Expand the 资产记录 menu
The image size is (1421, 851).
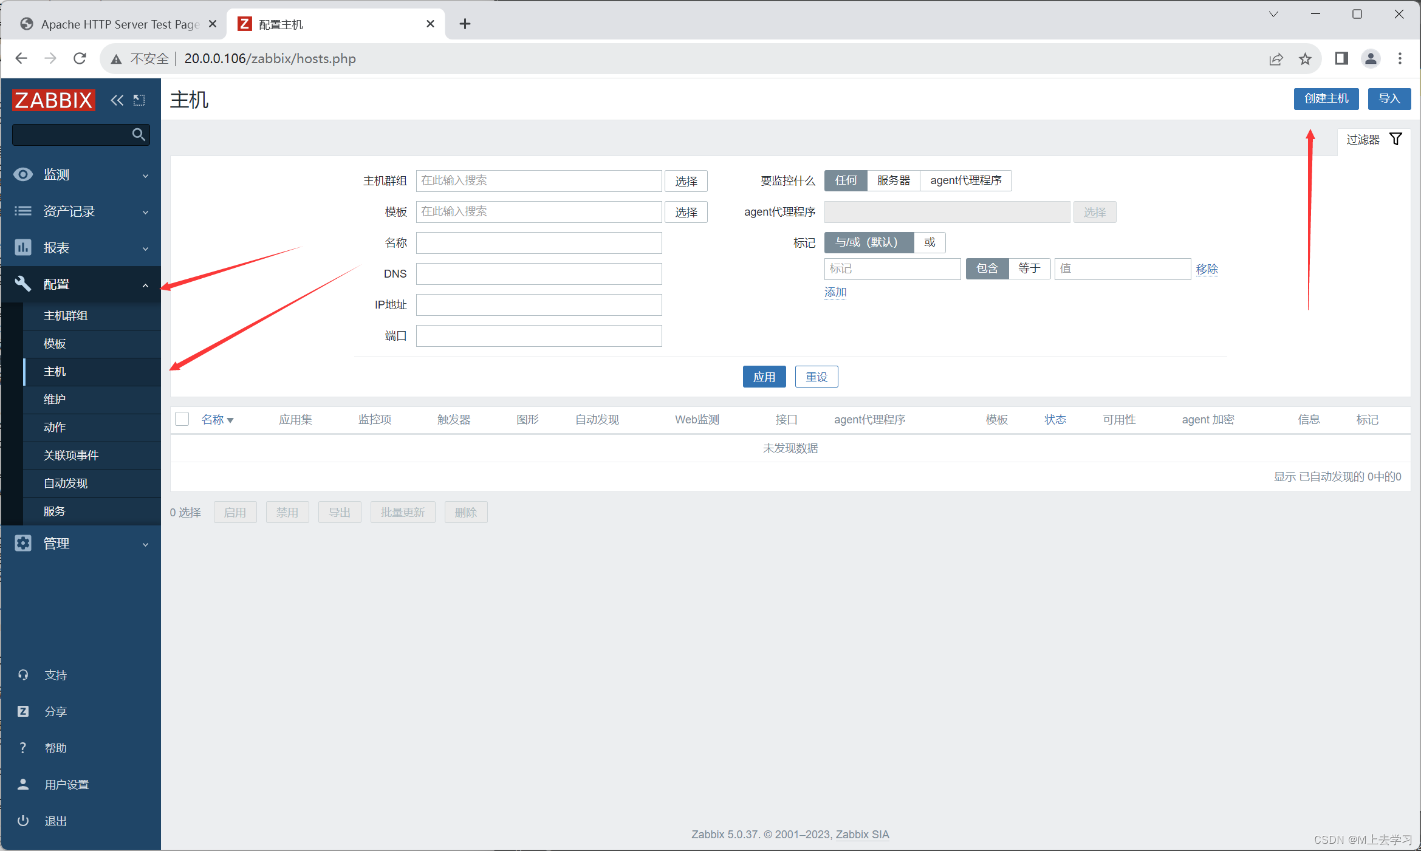(x=145, y=212)
